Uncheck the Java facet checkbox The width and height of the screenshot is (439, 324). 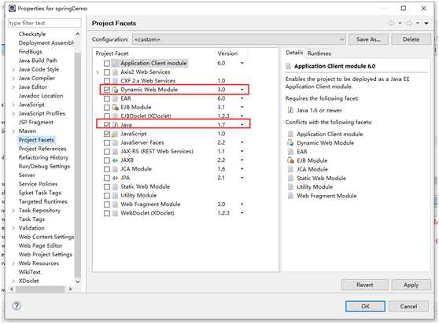(x=107, y=125)
